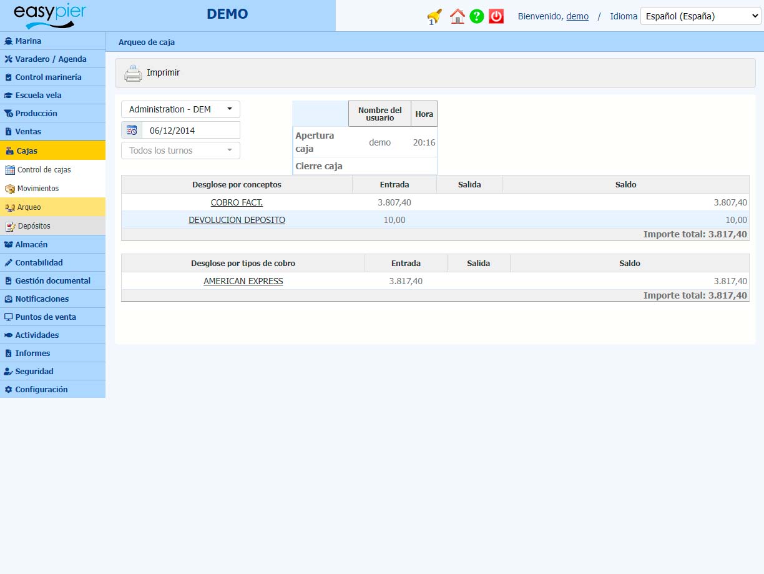Click the date field showing 06/12/2014
764x574 pixels.
pos(190,130)
